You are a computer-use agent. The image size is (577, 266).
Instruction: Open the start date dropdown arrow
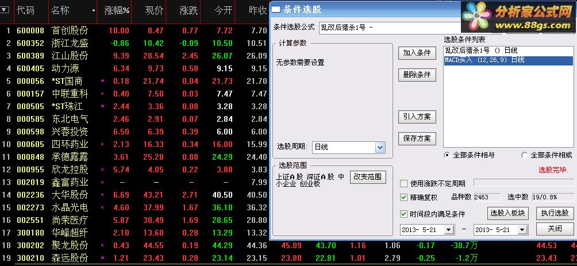click(449, 230)
